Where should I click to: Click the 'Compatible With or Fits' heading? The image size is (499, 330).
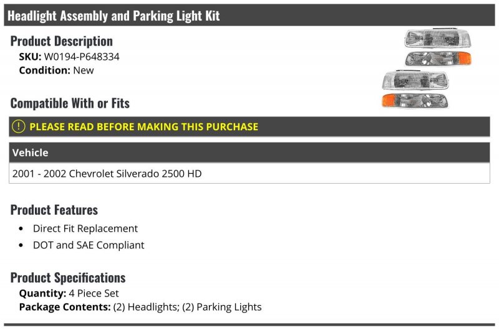tap(70, 103)
